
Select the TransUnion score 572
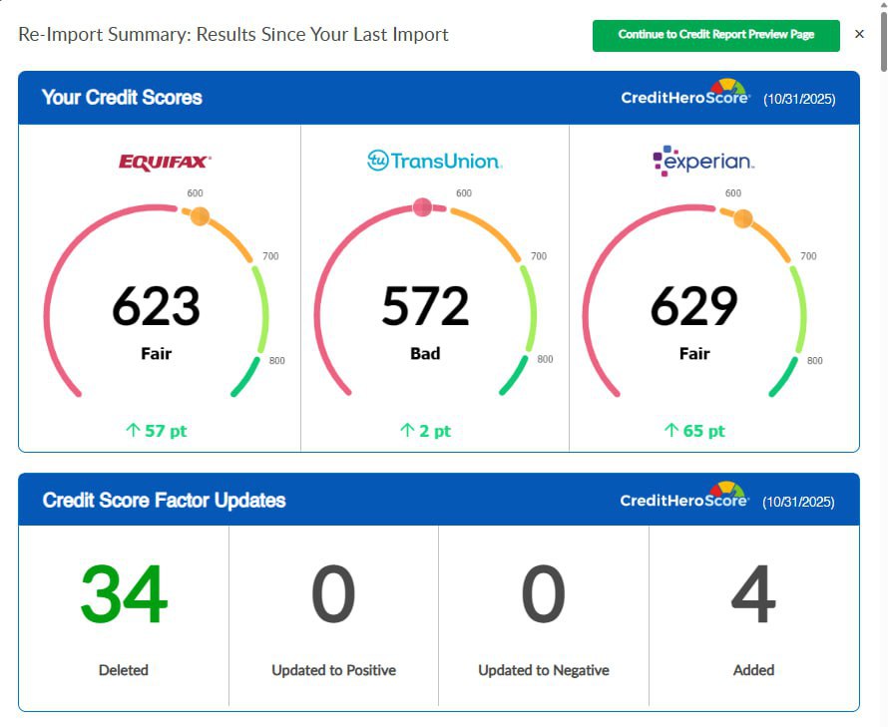(425, 306)
